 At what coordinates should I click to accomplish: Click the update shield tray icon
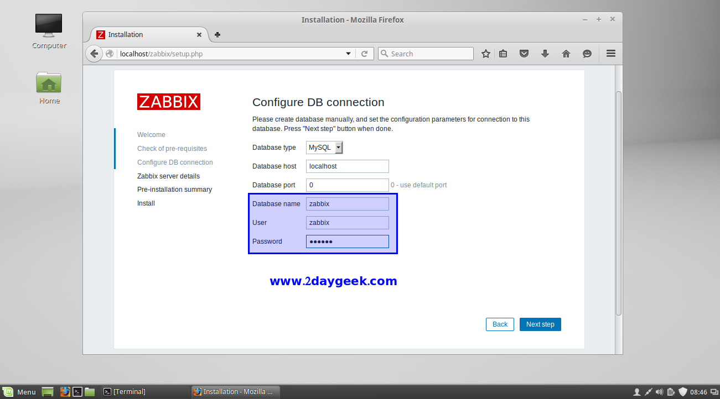(682, 392)
